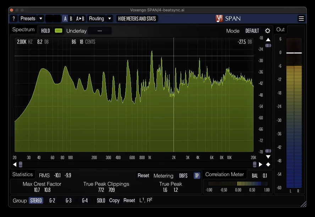315x217 pixels.
Task: Toggle TP true peak metering
Action: (x=197, y=176)
